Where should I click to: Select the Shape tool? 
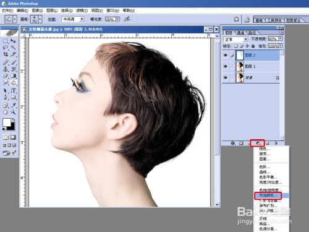pos(13,97)
